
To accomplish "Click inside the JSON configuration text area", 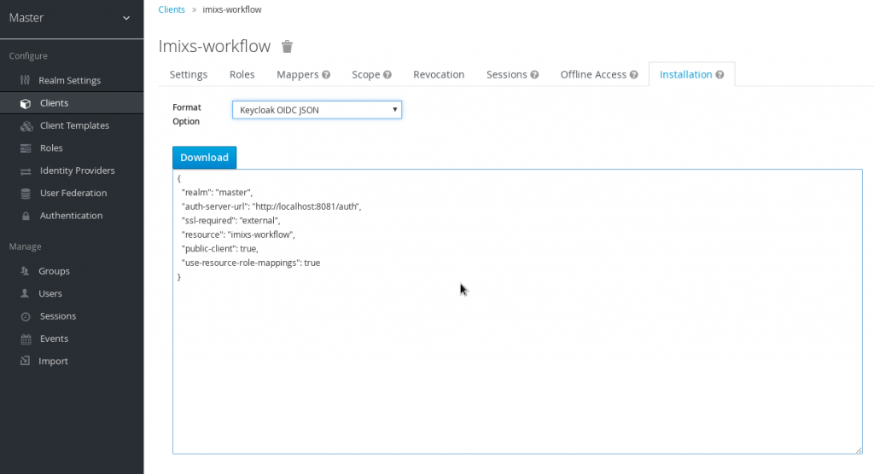I will click(x=516, y=358).
